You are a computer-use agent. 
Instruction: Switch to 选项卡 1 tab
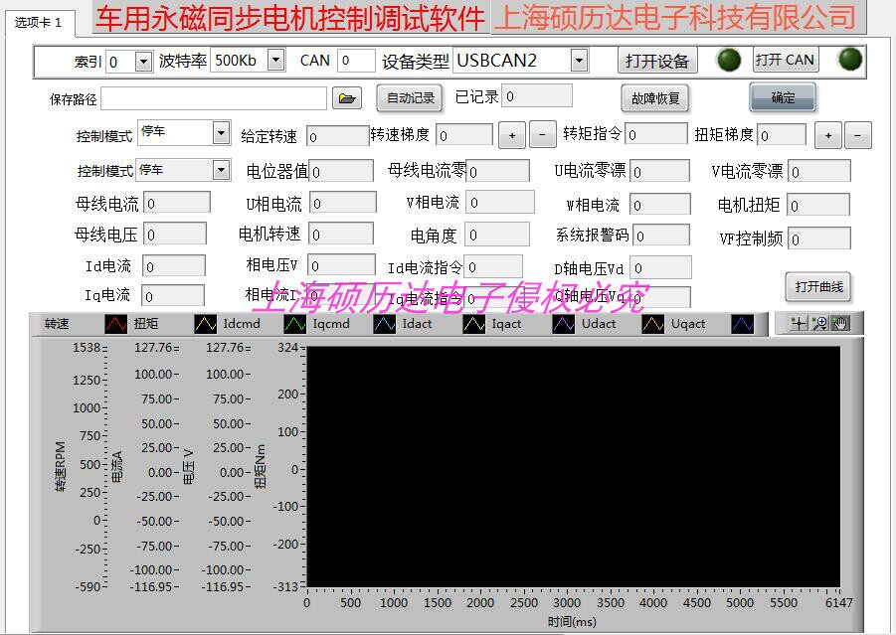click(38, 22)
